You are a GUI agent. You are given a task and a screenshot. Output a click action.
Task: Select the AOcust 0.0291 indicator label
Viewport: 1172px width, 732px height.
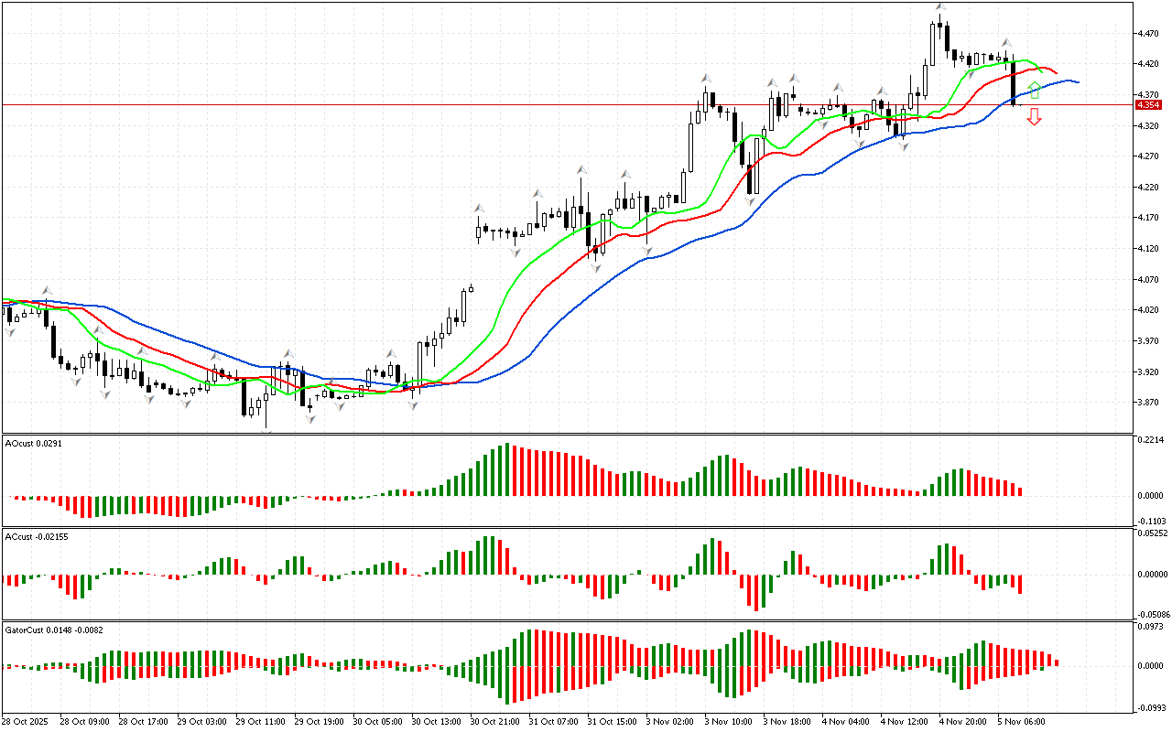click(34, 443)
